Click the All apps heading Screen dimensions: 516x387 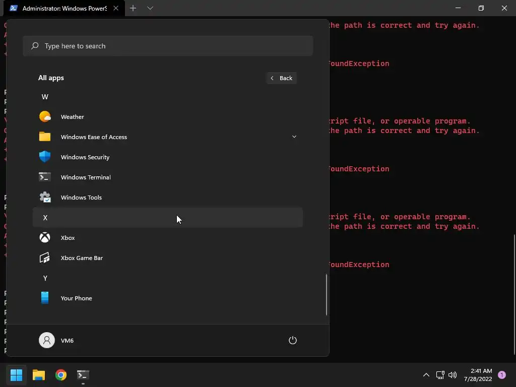point(51,78)
